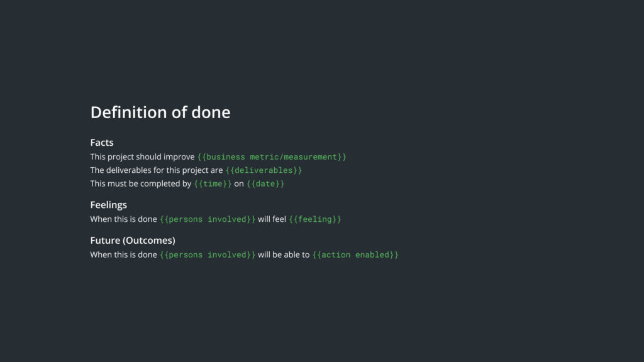Click the {{business metric/measurement}} placeholder
The width and height of the screenshot is (644, 362).
[272, 156]
